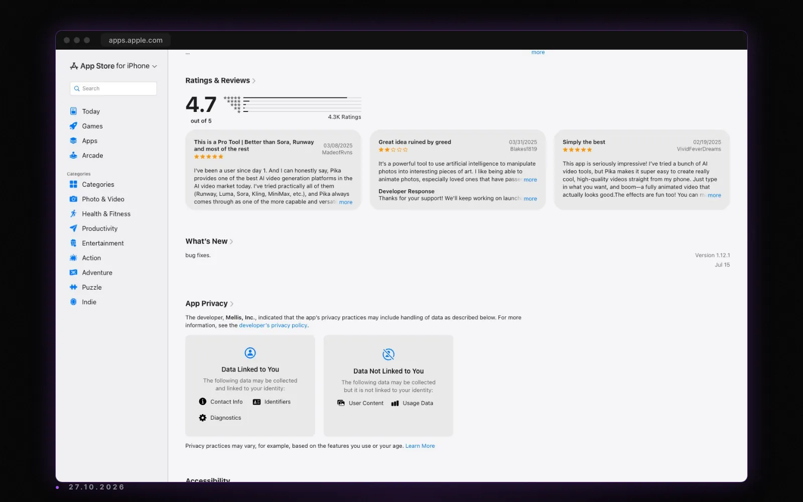The width and height of the screenshot is (803, 502).
Task: Click the Adventure map icon
Action: [73, 273]
